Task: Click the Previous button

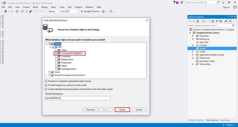Action: (x=90, y=110)
